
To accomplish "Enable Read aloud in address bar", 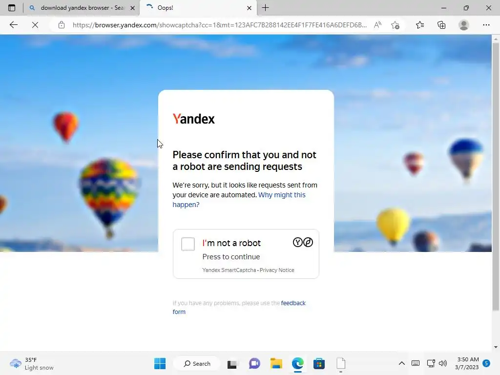I will pos(377,25).
